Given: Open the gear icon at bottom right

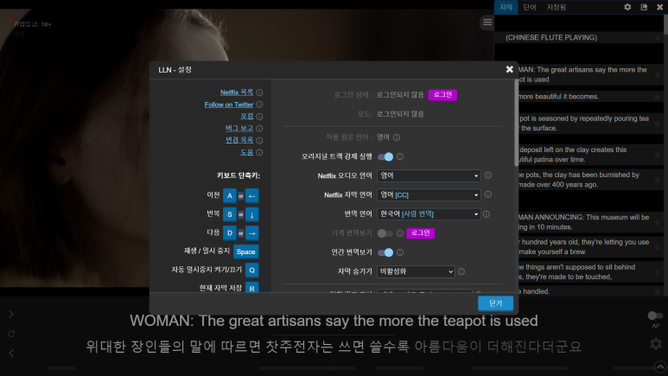Looking at the screenshot, I should click(656, 344).
